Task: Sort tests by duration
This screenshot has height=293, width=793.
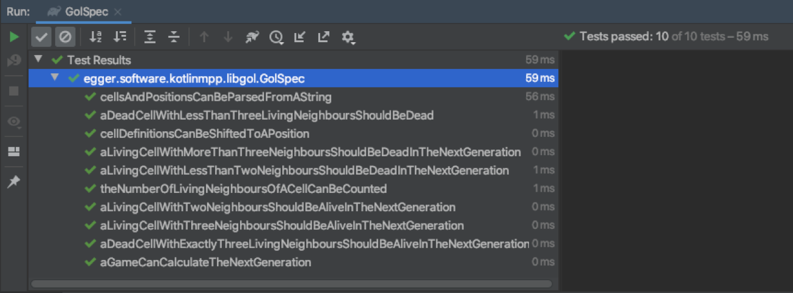Action: click(120, 37)
